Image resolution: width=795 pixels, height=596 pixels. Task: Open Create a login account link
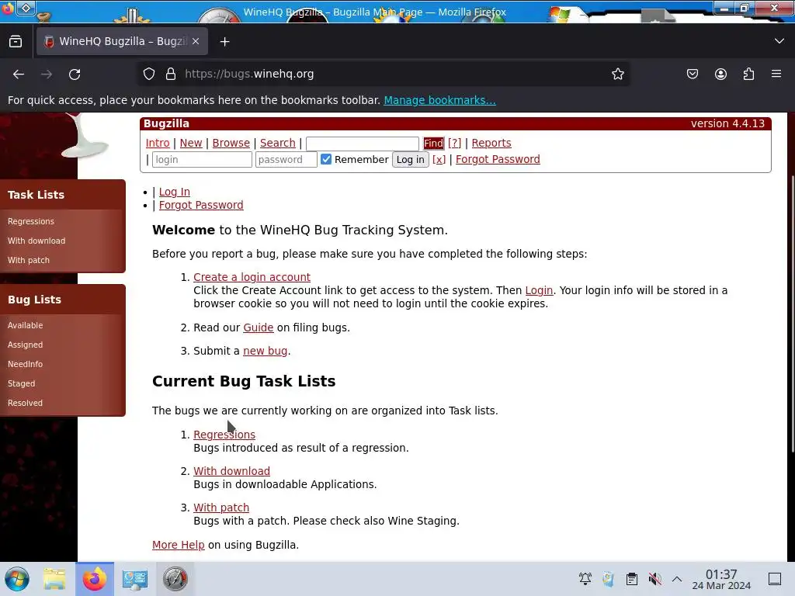[252, 277]
